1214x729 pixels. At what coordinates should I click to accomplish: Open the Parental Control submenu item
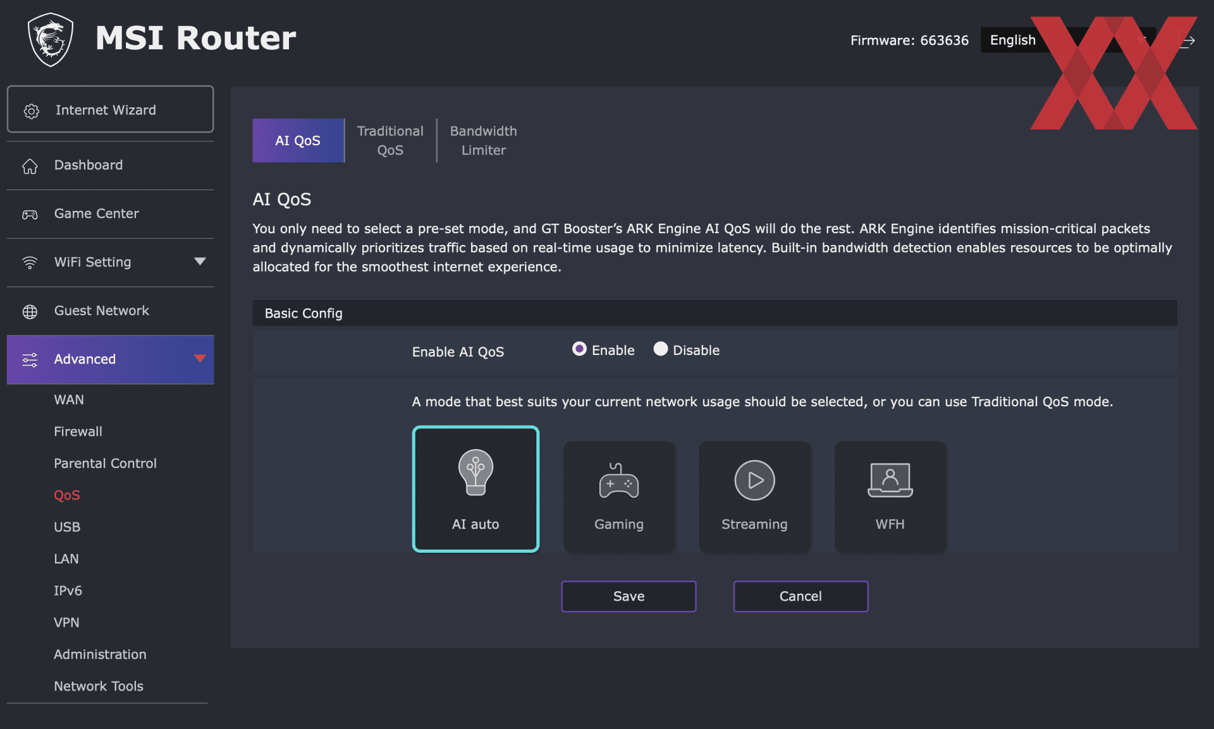105,463
